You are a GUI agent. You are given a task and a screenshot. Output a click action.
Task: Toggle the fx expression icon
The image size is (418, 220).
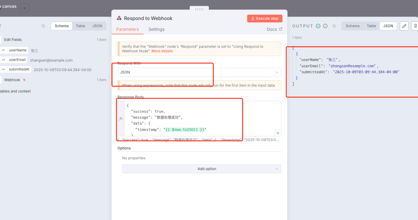(x=121, y=119)
